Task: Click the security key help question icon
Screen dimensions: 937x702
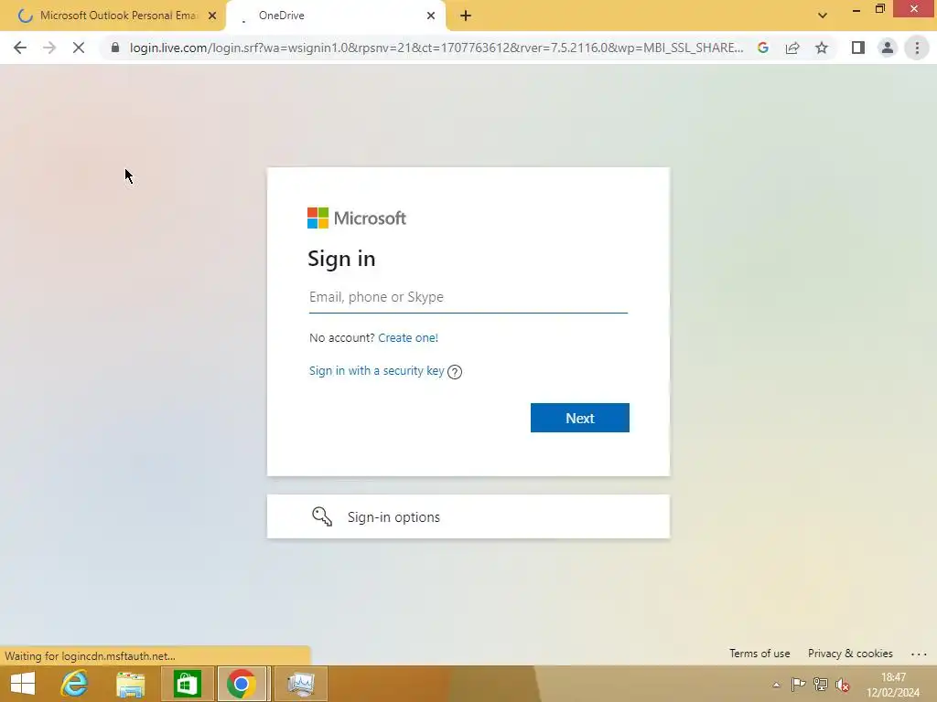Action: coord(455,372)
